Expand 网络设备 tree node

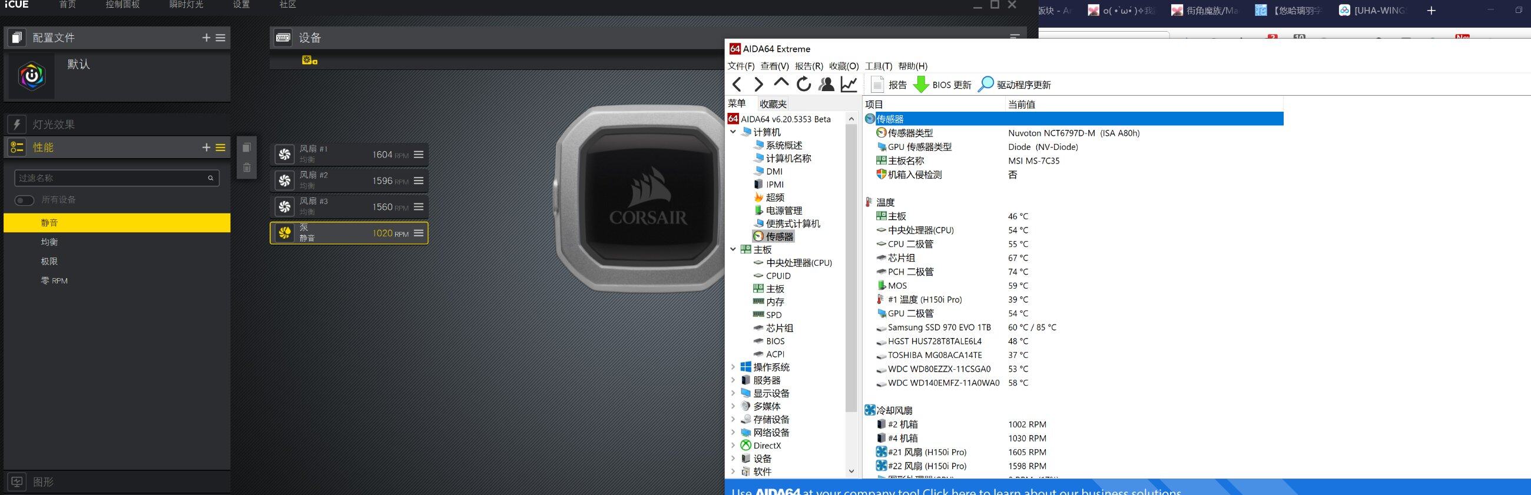pos(733,432)
